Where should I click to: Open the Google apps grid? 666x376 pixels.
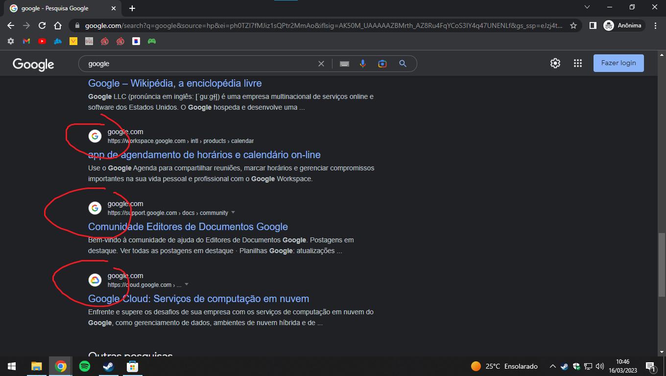[578, 63]
